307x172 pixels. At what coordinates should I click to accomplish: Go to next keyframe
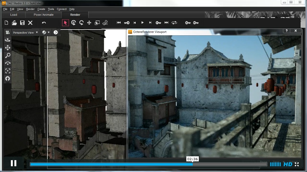[x=158, y=23]
